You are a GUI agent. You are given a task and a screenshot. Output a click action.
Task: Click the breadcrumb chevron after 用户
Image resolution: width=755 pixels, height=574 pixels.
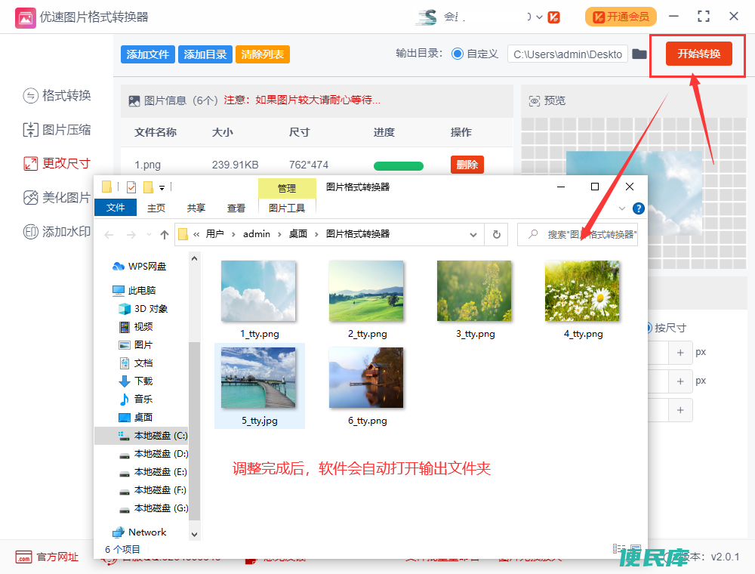point(233,235)
